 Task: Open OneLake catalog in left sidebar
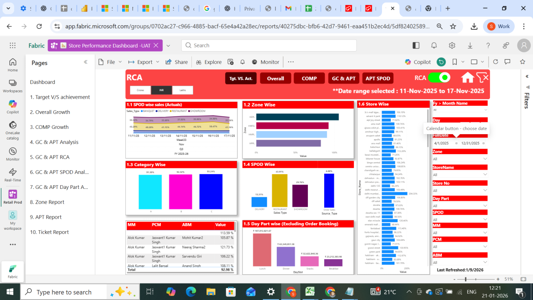coord(12,129)
